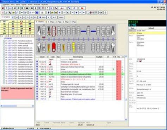Select the upper-left wisdom tooth in the chart

pyautogui.click(x=39, y=31)
